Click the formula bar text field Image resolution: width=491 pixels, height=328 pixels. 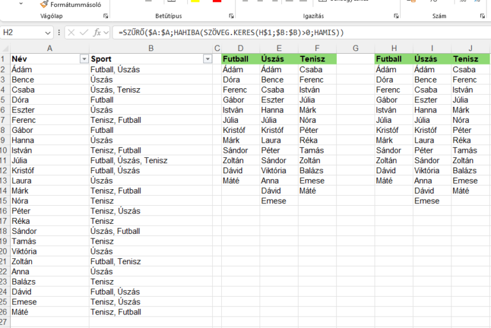click(302, 33)
